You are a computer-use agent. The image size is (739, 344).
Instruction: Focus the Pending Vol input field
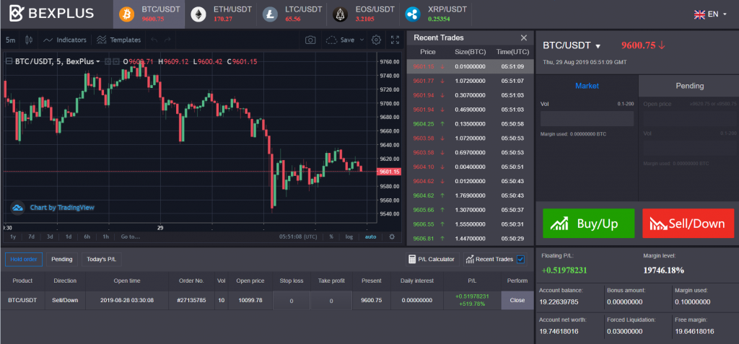click(x=689, y=149)
